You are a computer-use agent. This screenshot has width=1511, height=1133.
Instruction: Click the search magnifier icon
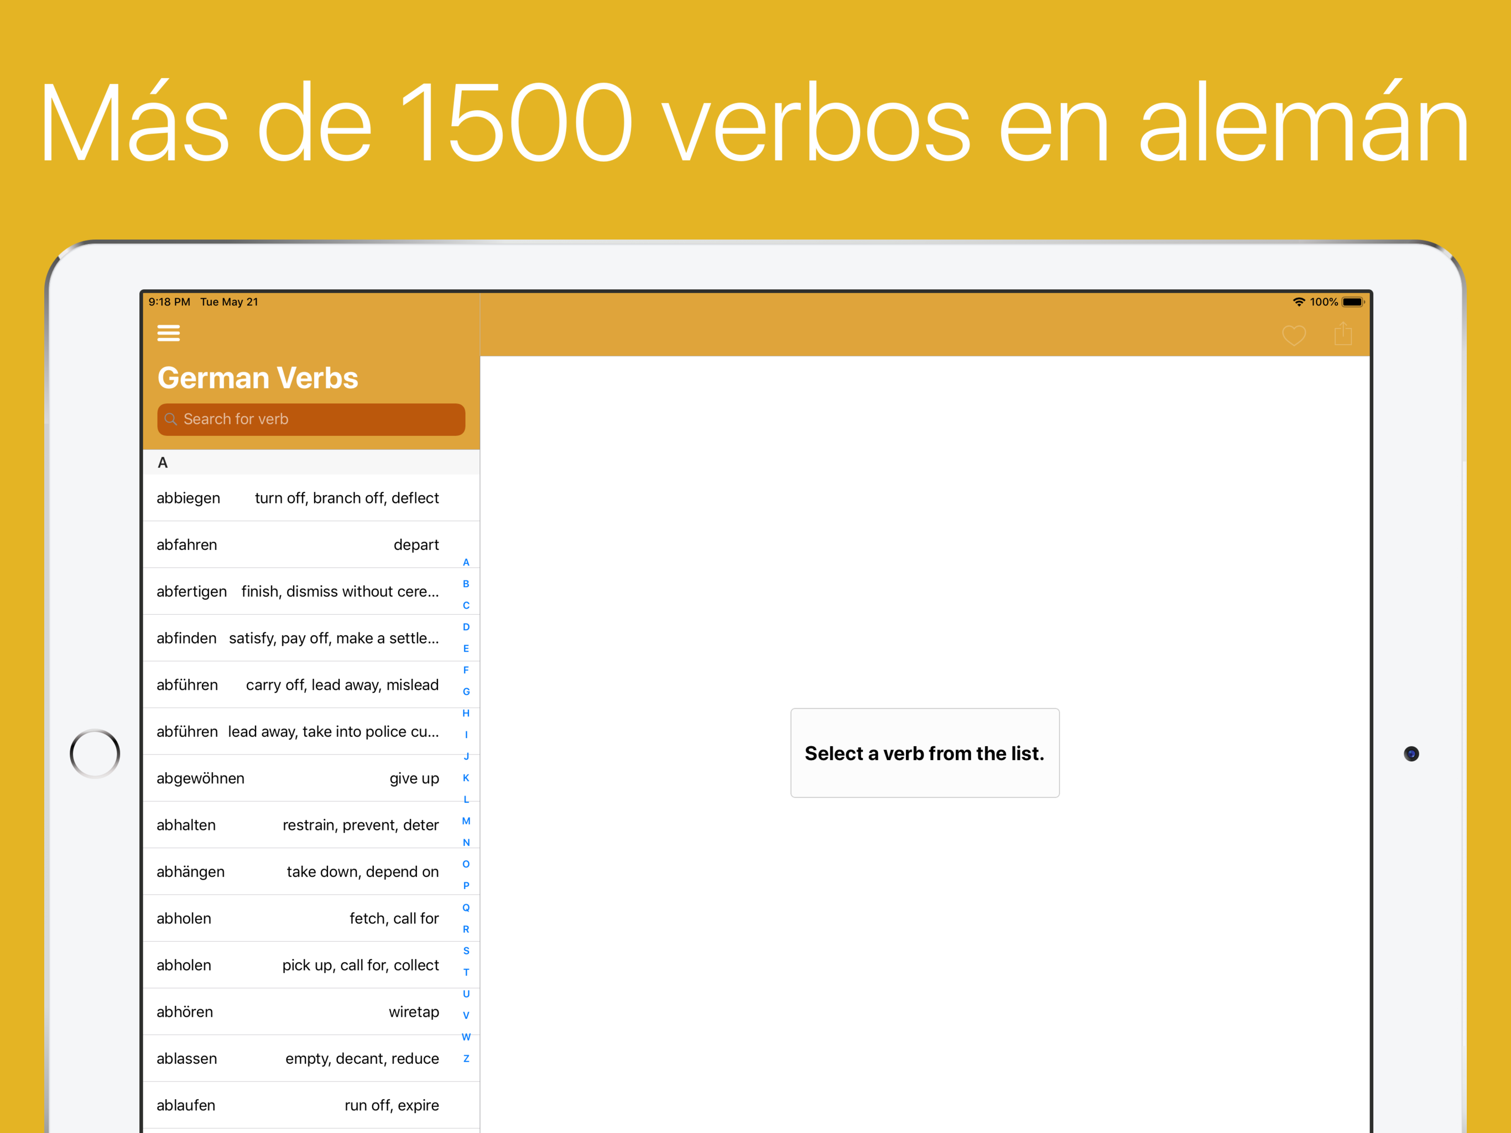(x=171, y=419)
